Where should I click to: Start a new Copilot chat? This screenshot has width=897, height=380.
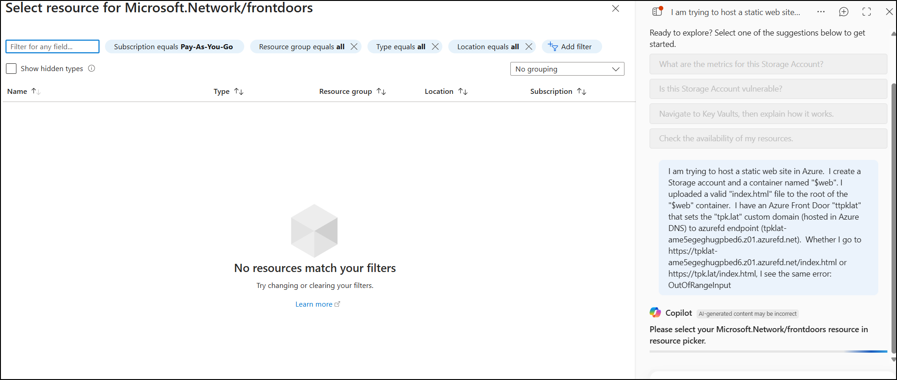click(844, 12)
